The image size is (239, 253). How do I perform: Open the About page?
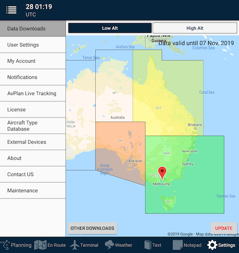pyautogui.click(x=33, y=158)
